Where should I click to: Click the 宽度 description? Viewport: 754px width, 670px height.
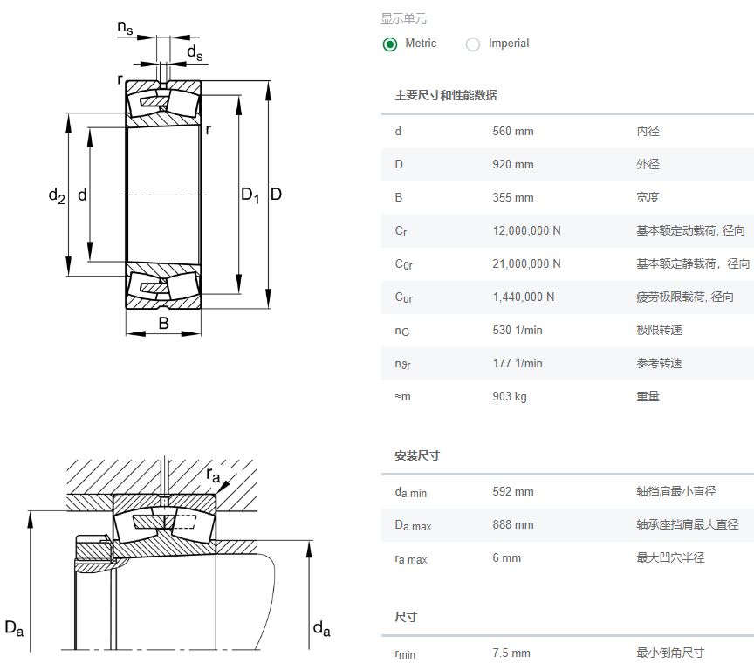(648, 197)
